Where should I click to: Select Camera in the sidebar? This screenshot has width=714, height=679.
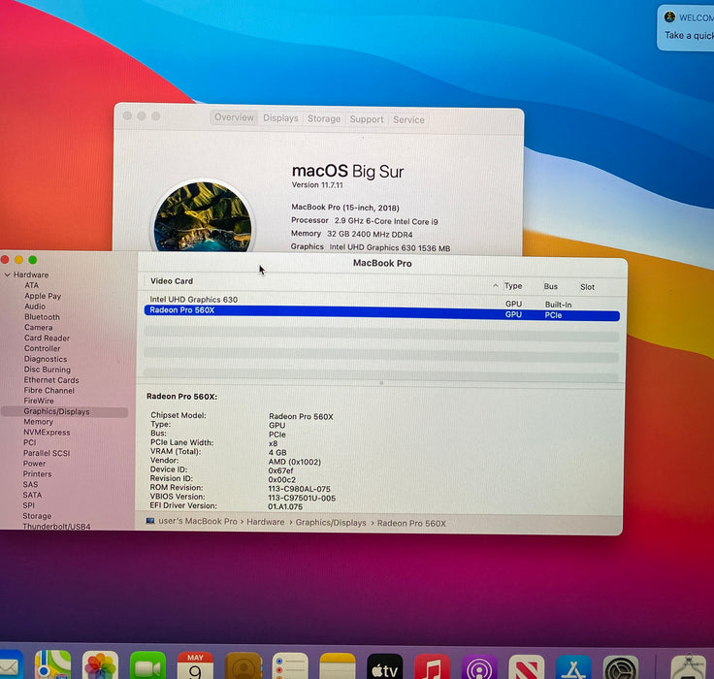click(x=38, y=328)
